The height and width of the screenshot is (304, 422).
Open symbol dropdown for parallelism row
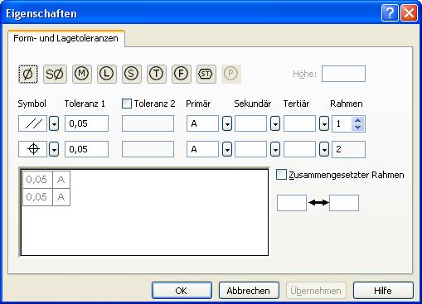(x=54, y=123)
